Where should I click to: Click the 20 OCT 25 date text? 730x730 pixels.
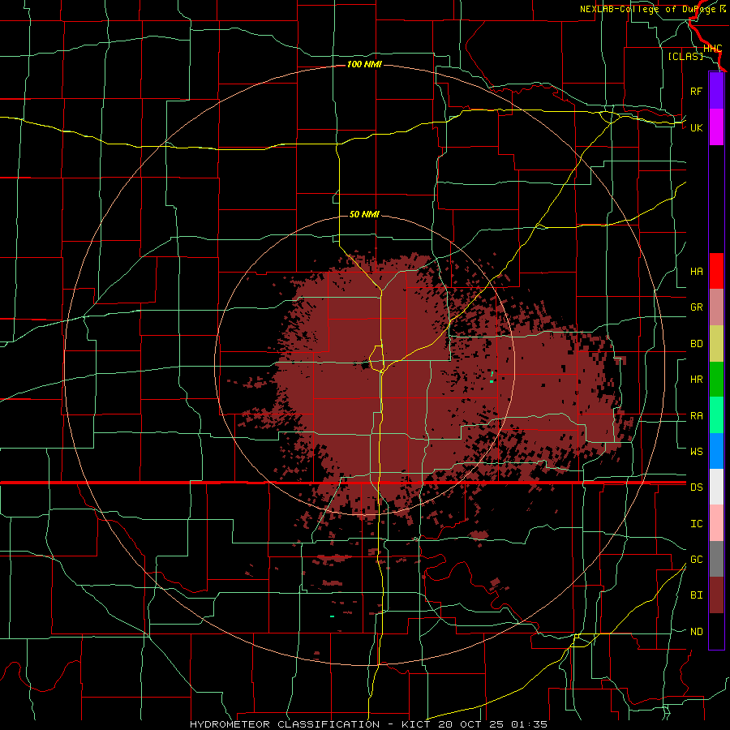pos(470,724)
